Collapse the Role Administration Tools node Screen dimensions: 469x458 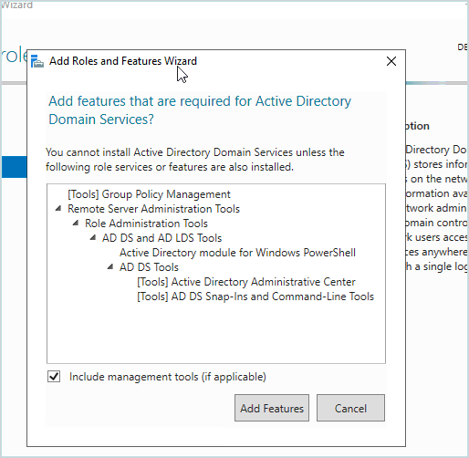(76, 224)
